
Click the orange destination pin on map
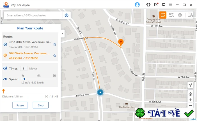pos(121,43)
